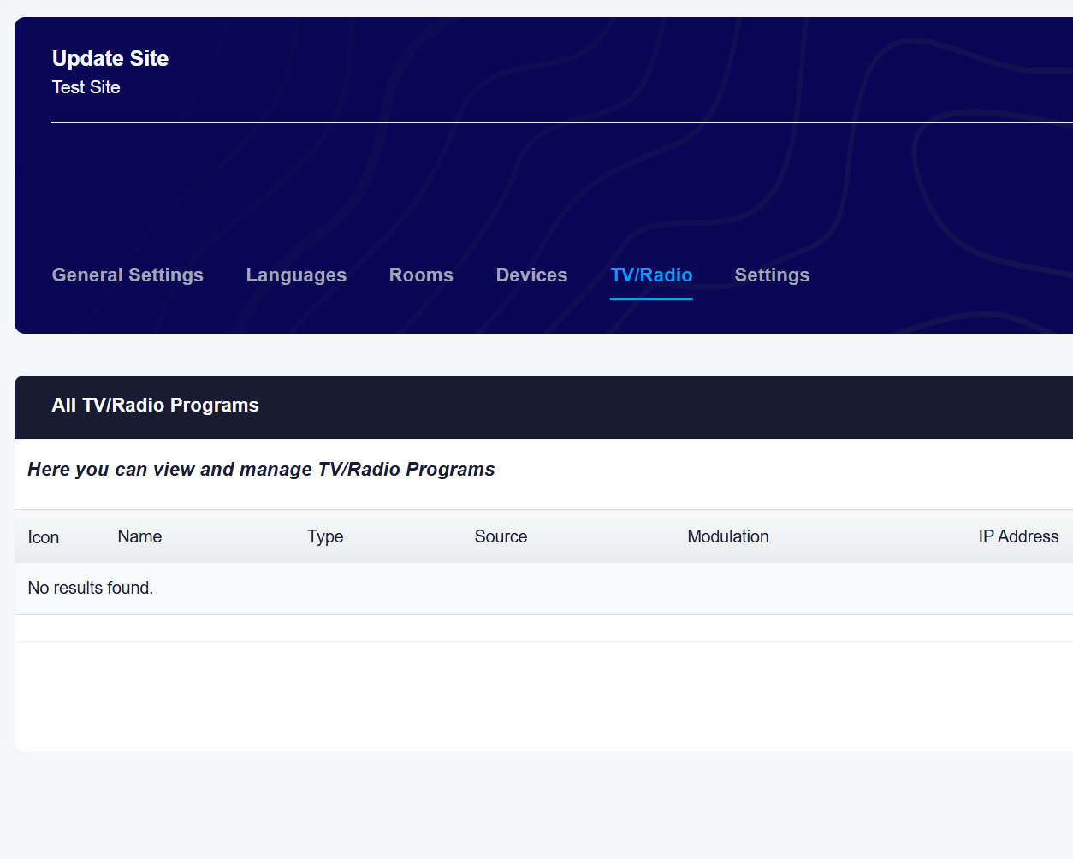Click the Test Site name subtitle

click(x=86, y=87)
